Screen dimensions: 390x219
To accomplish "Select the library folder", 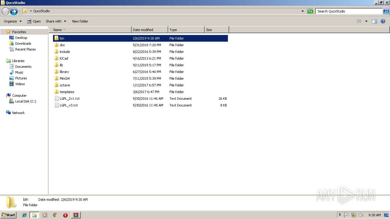I will click(140, 72).
